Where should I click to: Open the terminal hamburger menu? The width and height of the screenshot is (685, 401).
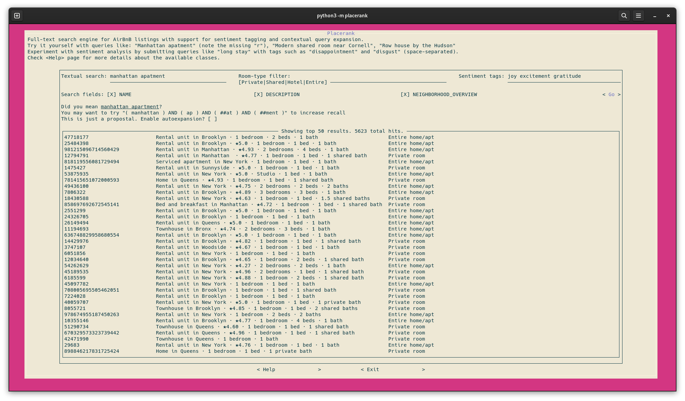638,16
